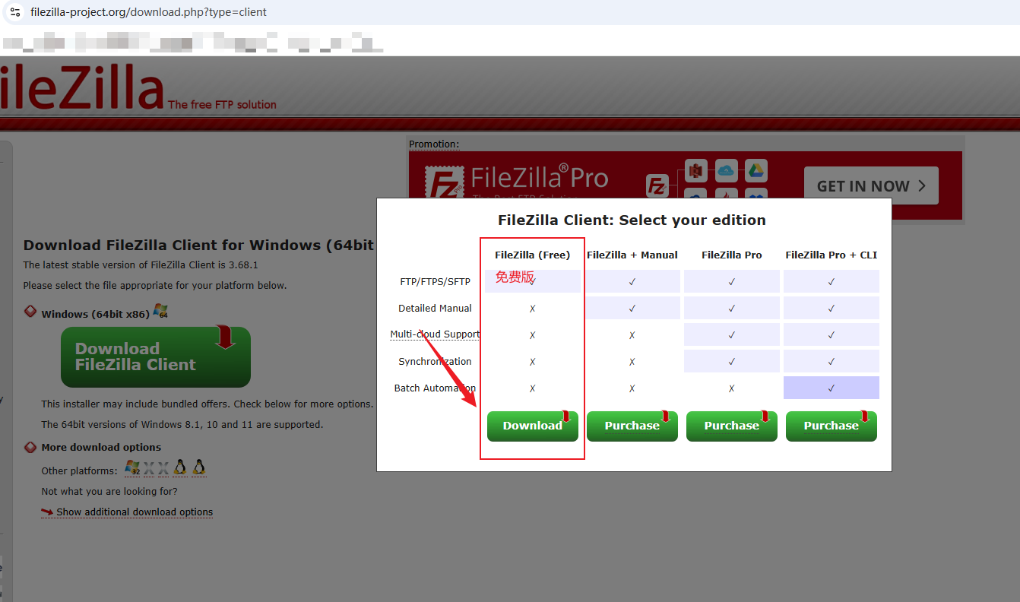This screenshot has width=1020, height=602.
Task: Click the supported Windows 8.1, 10 and 11 note
Action: [182, 425]
